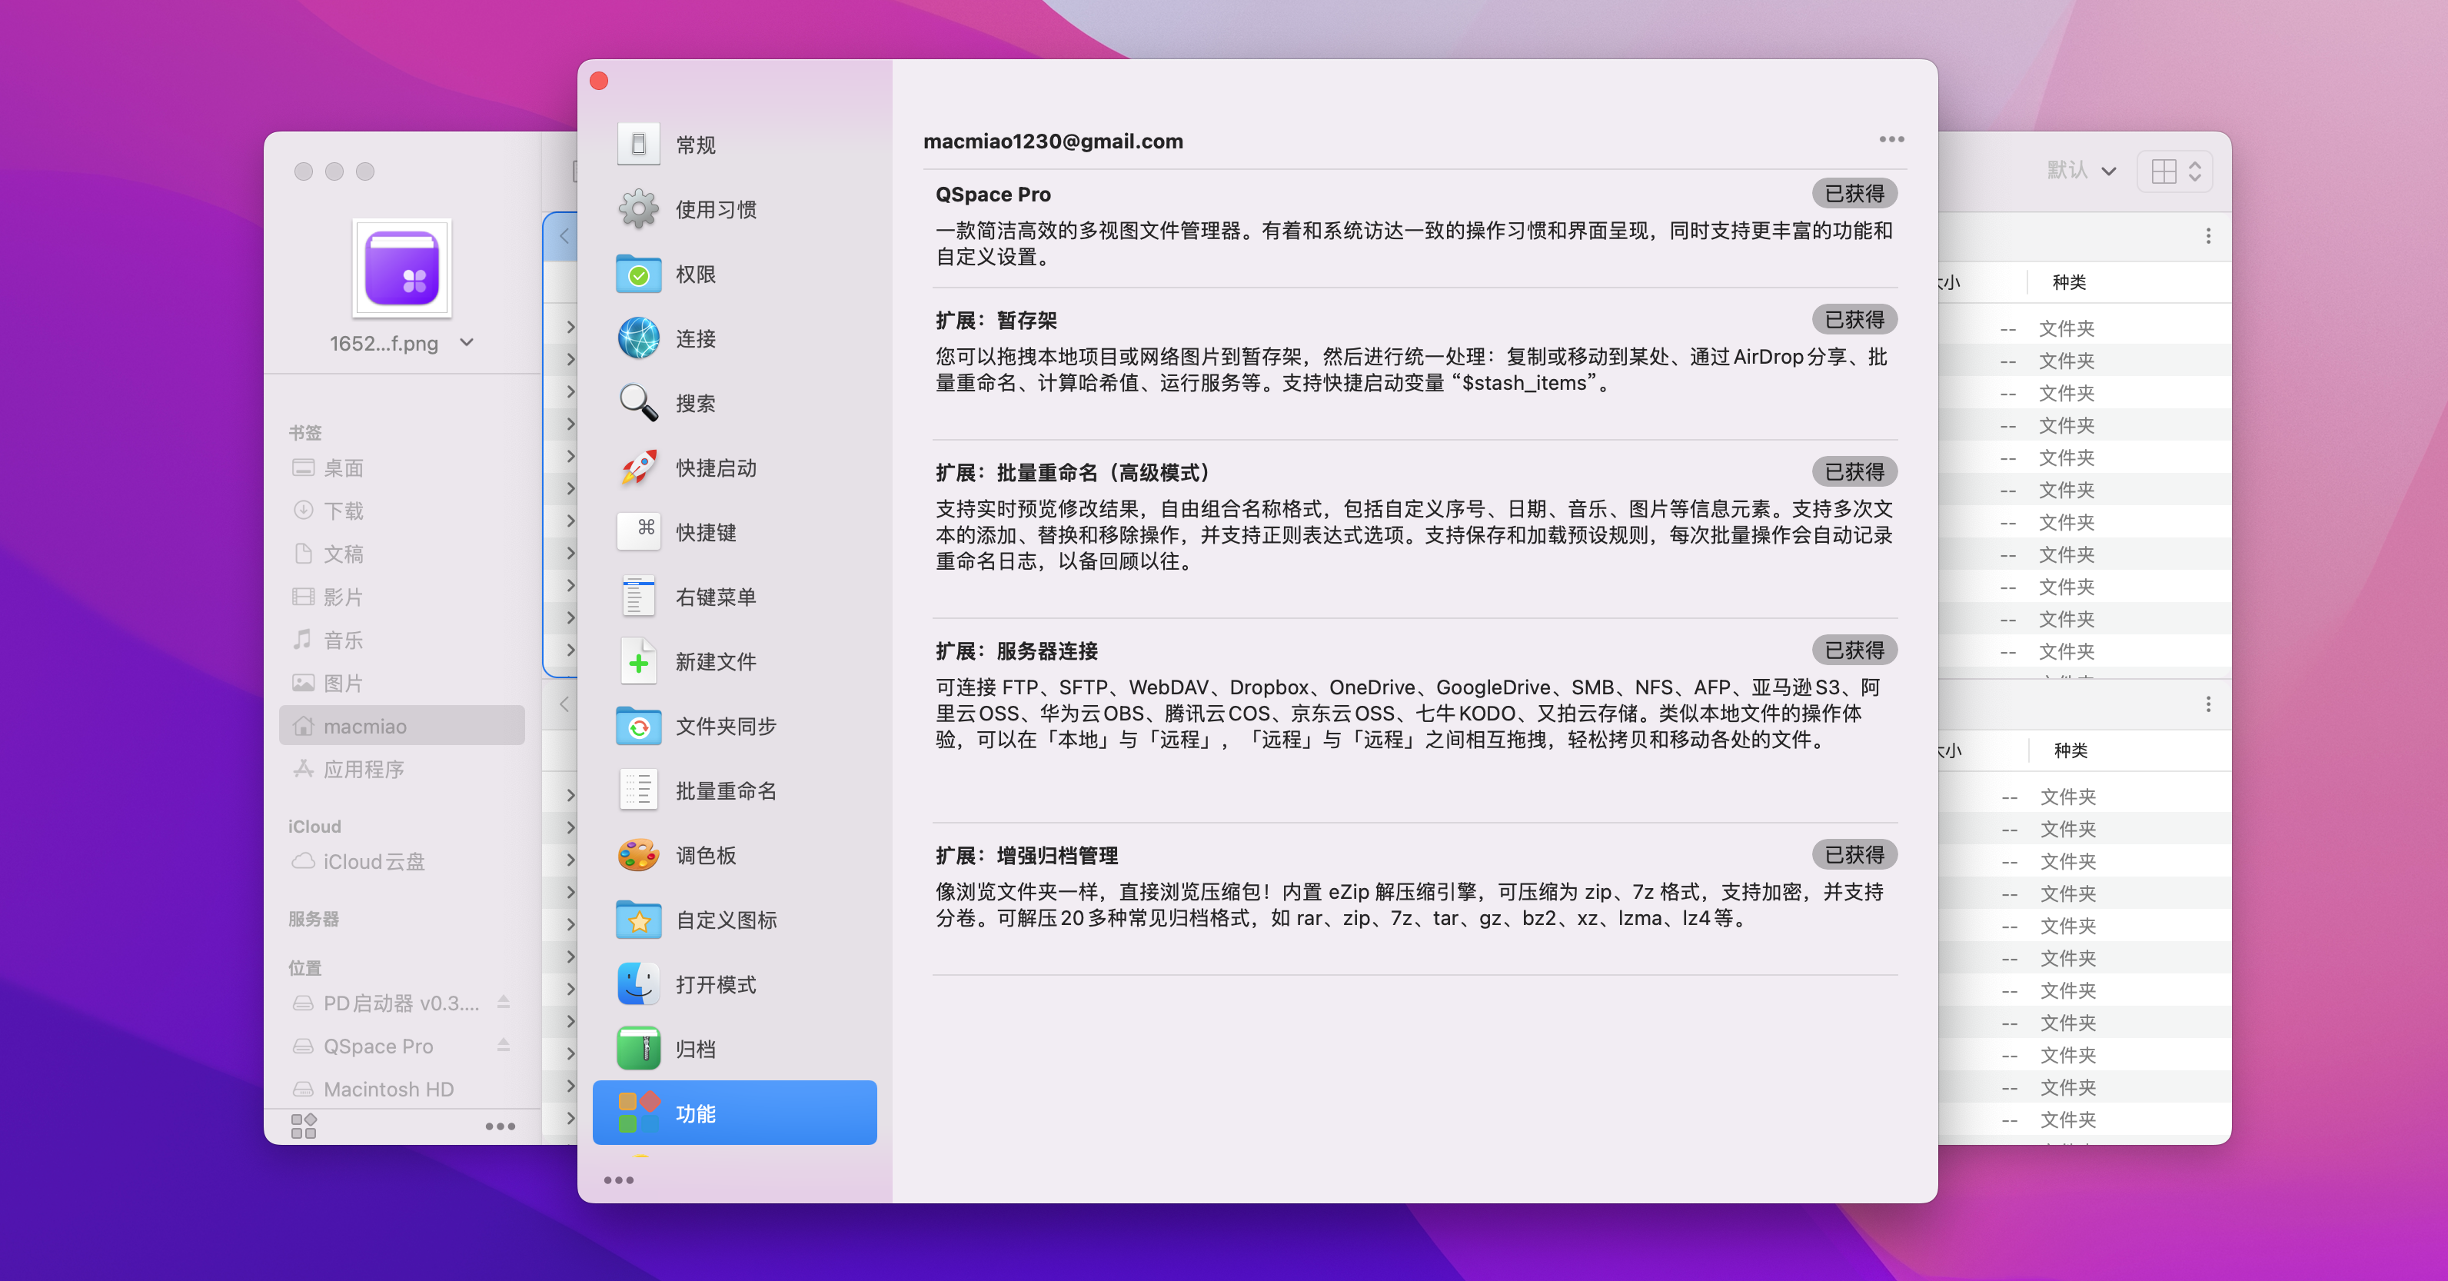Viewport: 2448px width, 1281px height.
Task: Open the 调色板 palette icon pane
Action: (x=639, y=855)
